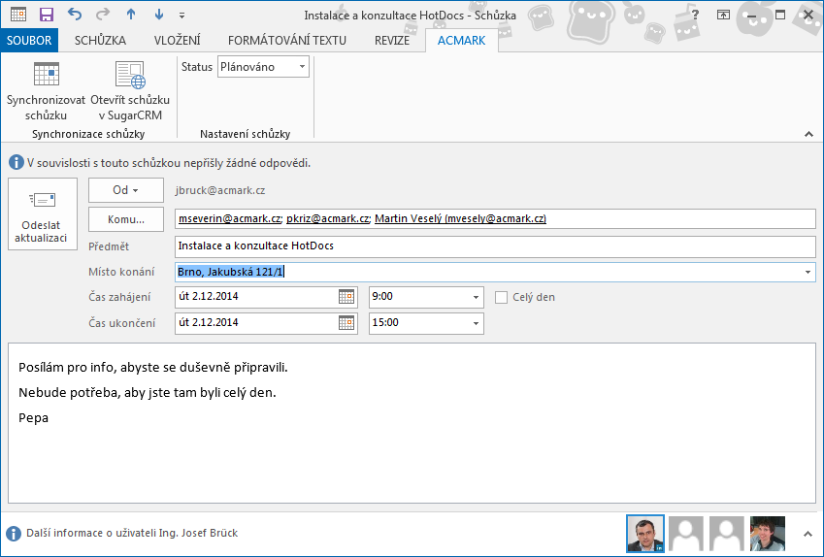
Task: Click the text 'Pepa' in message body
Action: tap(34, 418)
